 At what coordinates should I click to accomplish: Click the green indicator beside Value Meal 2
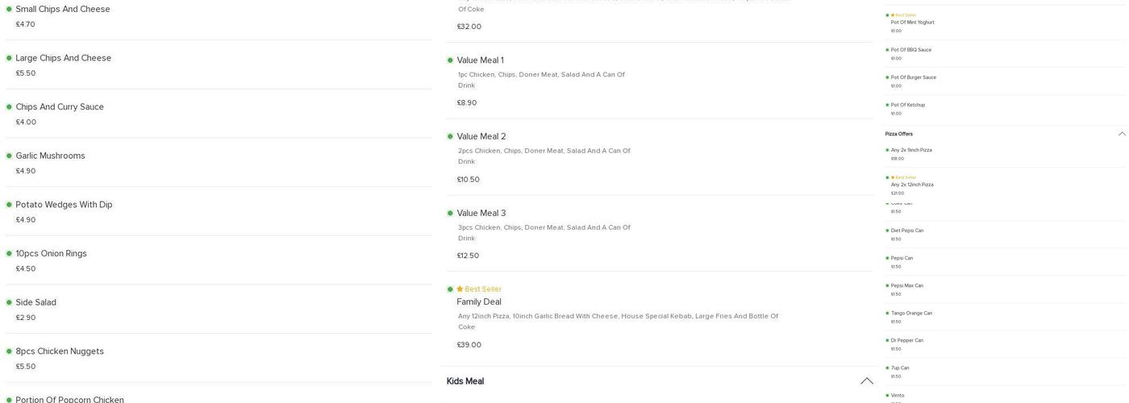pos(450,137)
